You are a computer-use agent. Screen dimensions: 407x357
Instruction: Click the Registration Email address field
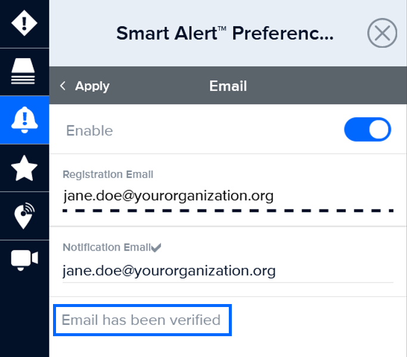tap(168, 195)
